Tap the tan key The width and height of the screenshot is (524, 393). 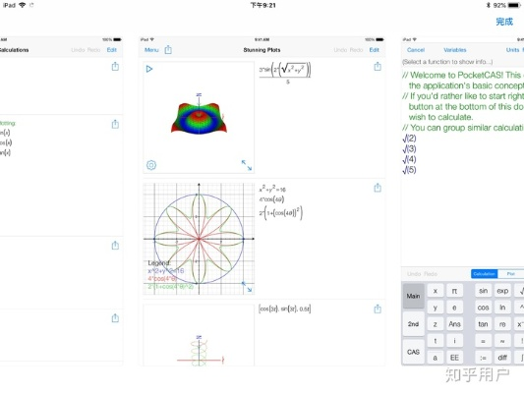click(484, 324)
